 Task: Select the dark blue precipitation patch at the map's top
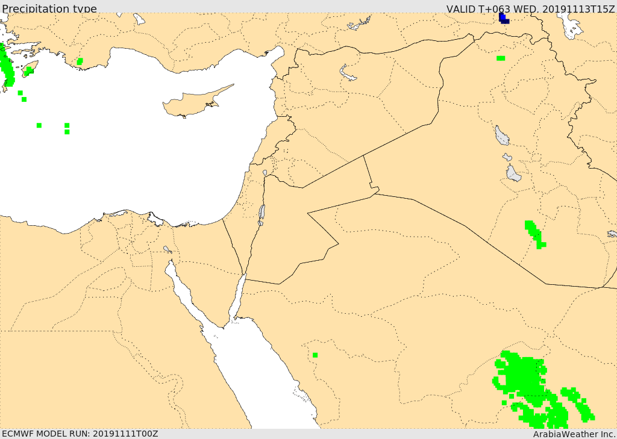tap(504, 18)
